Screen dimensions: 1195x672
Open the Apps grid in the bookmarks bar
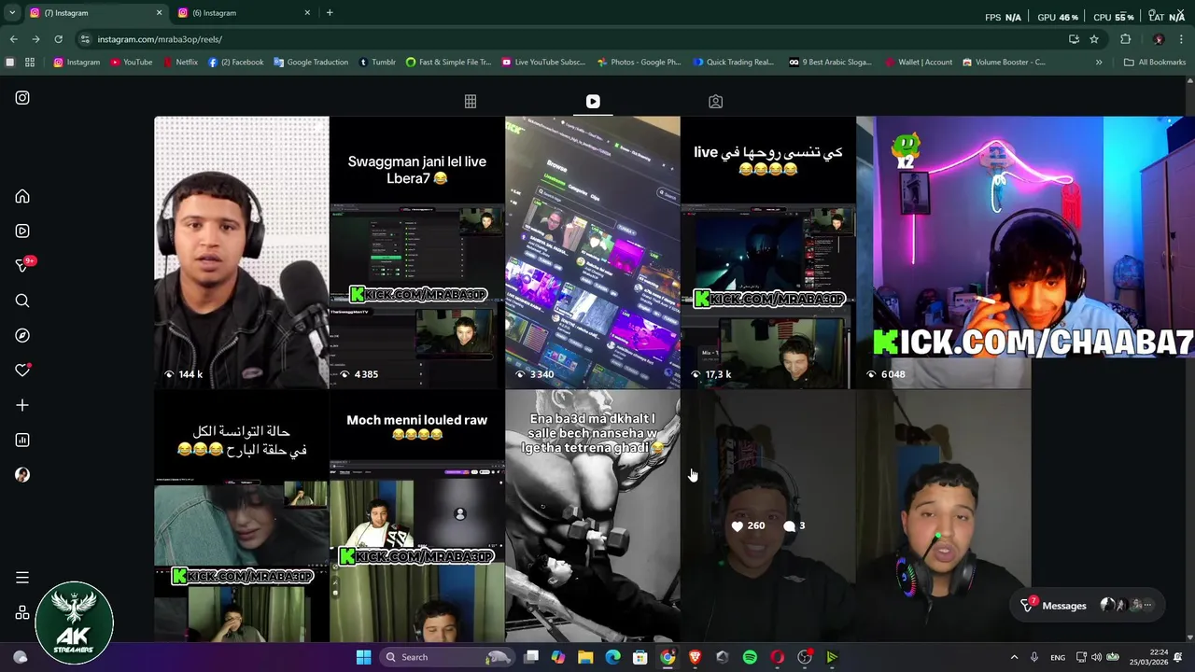(x=30, y=63)
